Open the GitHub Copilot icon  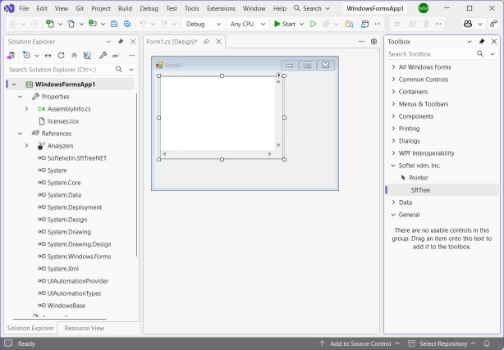click(468, 24)
